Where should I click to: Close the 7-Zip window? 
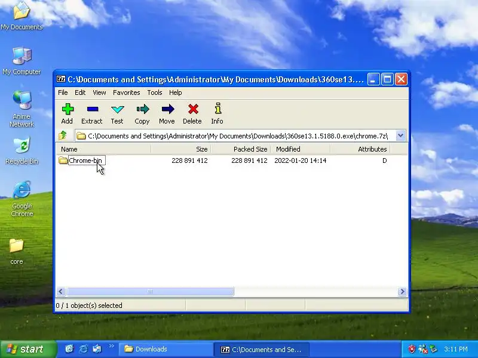point(401,79)
